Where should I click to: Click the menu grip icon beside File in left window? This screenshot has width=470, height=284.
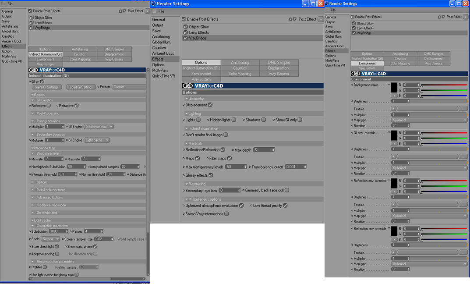click(x=4, y=4)
